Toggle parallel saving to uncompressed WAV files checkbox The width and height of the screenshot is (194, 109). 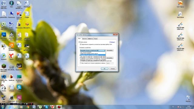(x=81, y=45)
